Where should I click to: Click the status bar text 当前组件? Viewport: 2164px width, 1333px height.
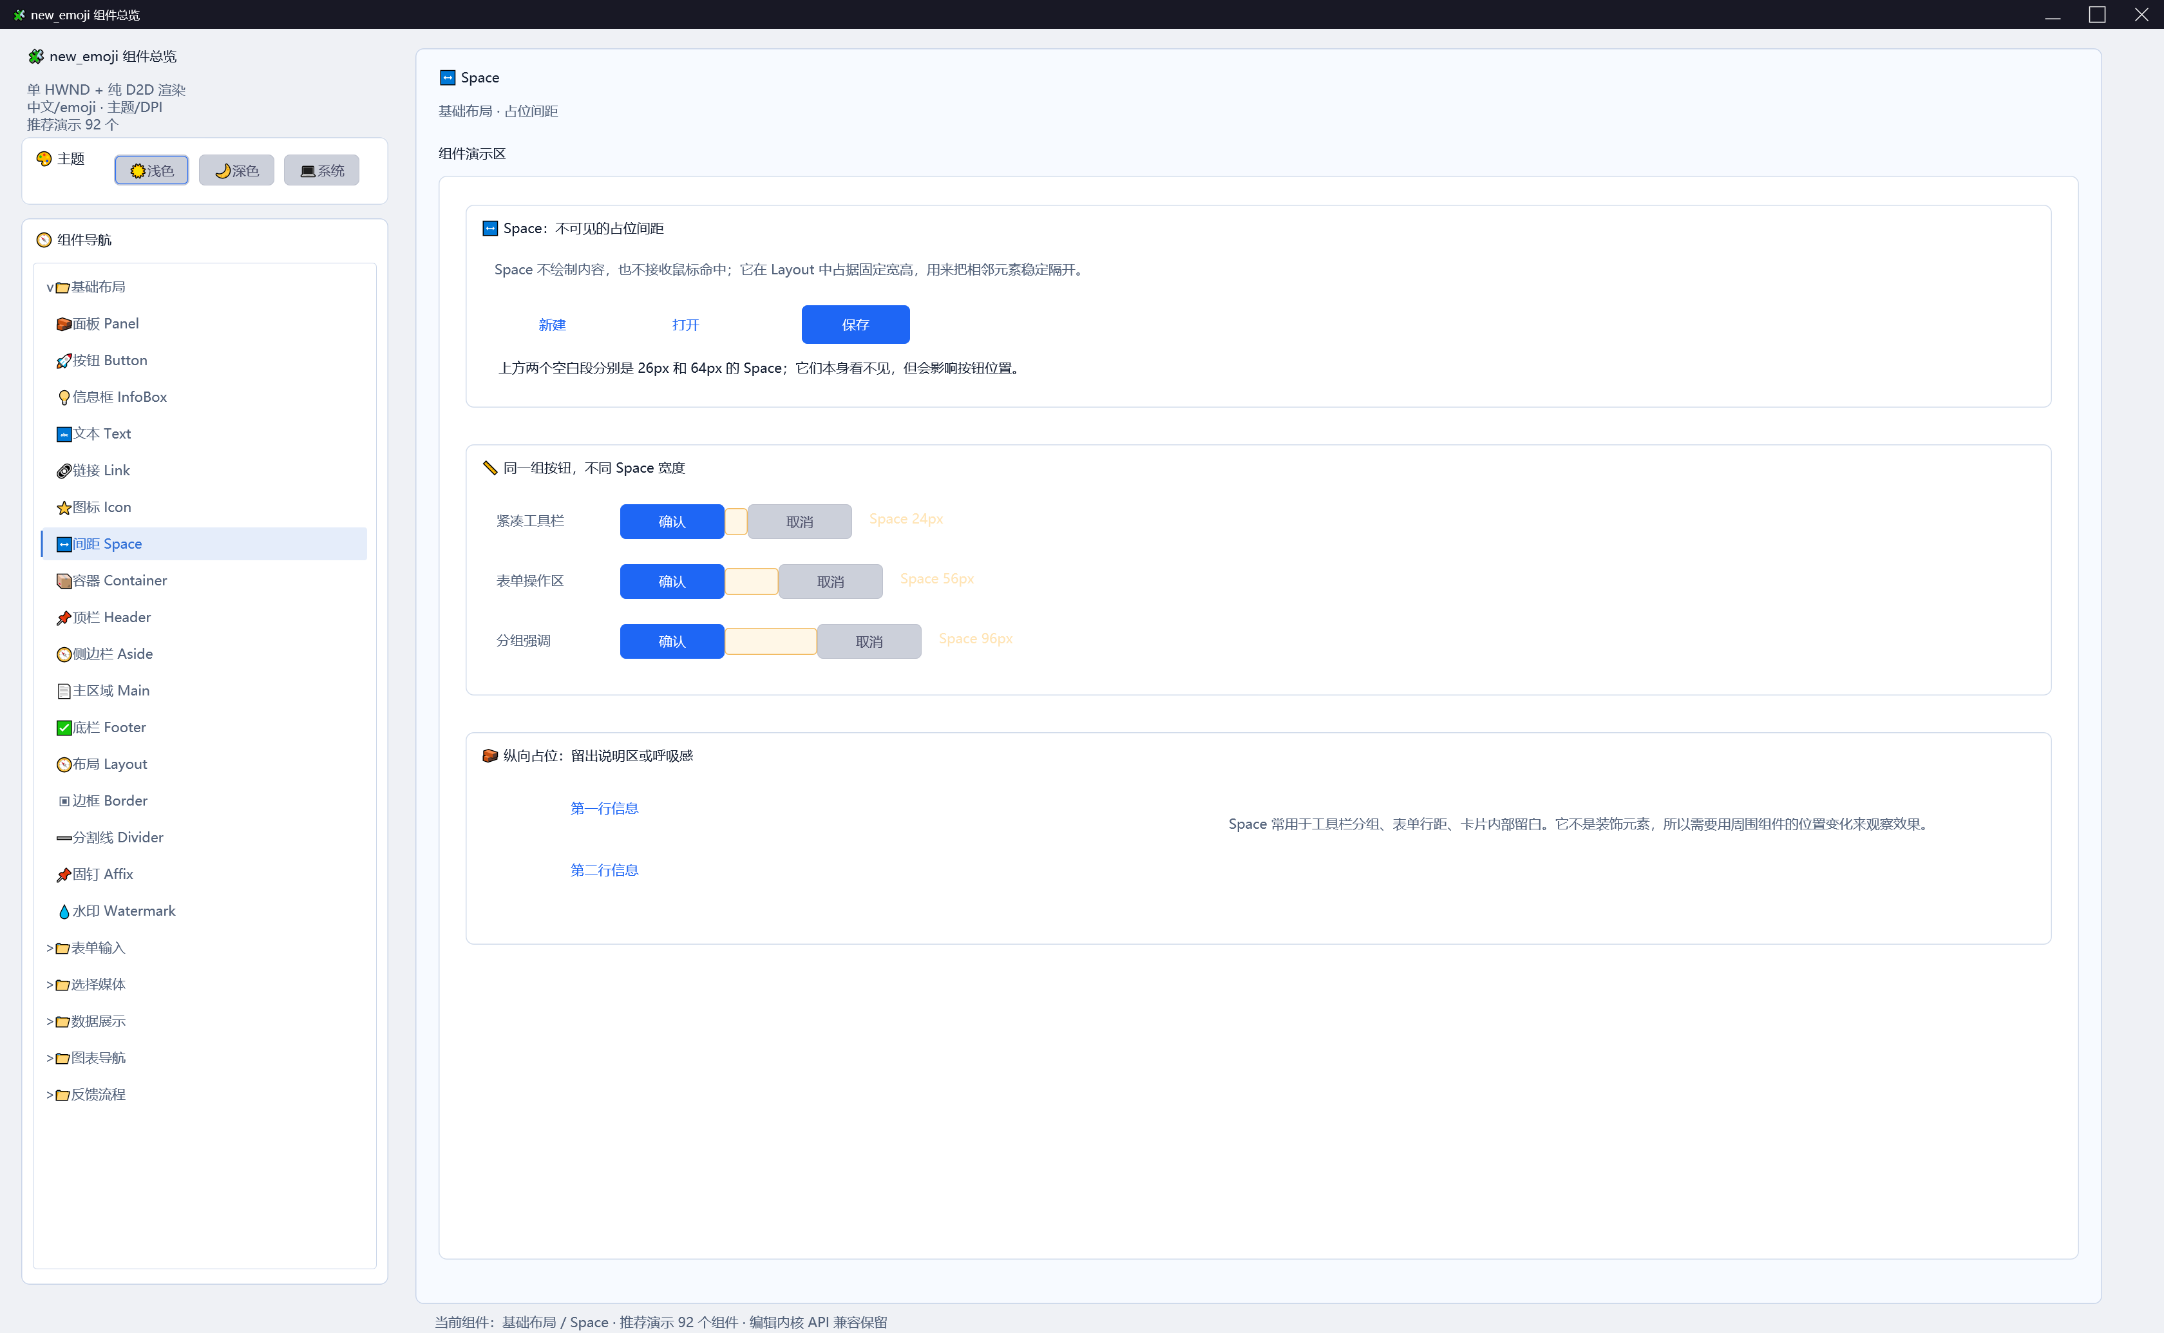661,1323
